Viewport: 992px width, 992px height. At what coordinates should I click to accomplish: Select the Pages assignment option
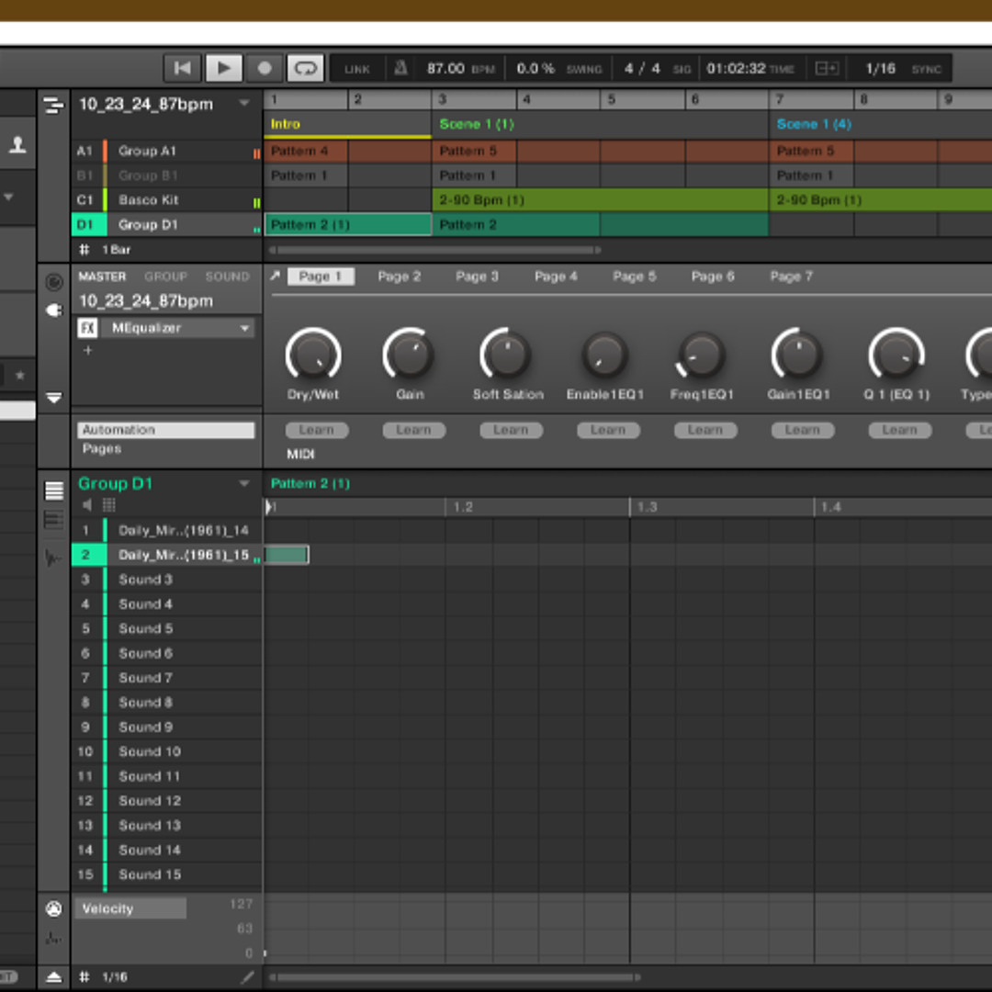click(102, 448)
